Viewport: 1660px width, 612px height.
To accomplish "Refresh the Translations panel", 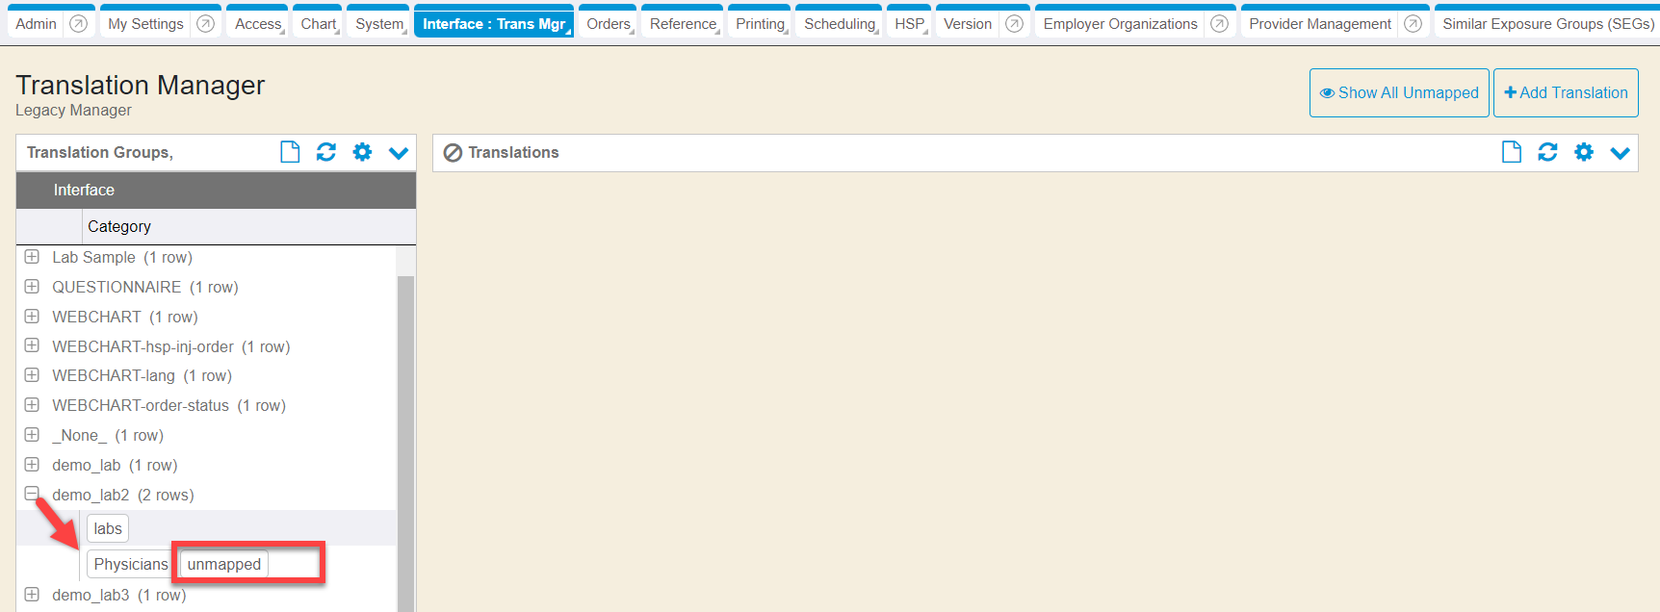I will [x=1547, y=152].
